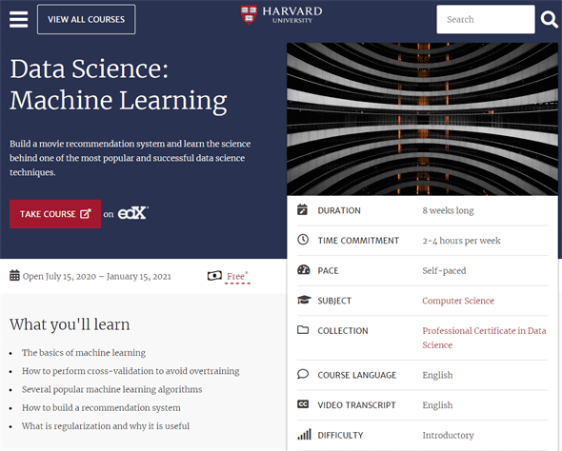Click the '8 weeks long' duration value
This screenshot has width=562, height=451.
tap(448, 210)
